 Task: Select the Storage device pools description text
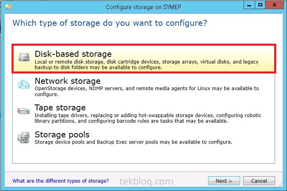pos(133,142)
